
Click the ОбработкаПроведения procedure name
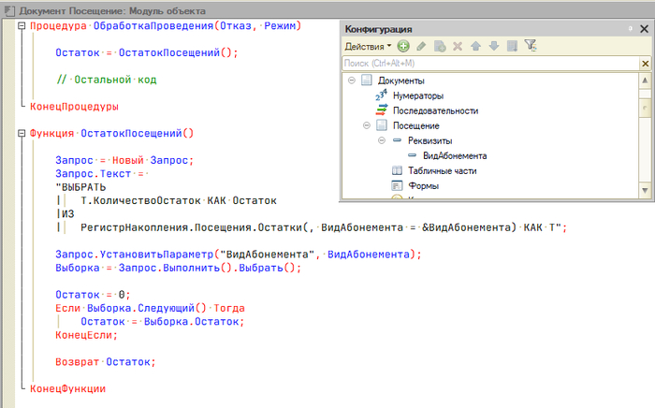pos(153,26)
